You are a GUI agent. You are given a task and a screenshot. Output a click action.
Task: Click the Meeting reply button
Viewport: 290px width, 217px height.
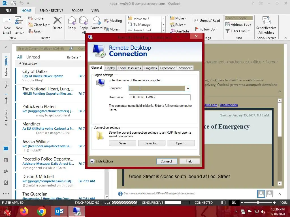[113, 20]
